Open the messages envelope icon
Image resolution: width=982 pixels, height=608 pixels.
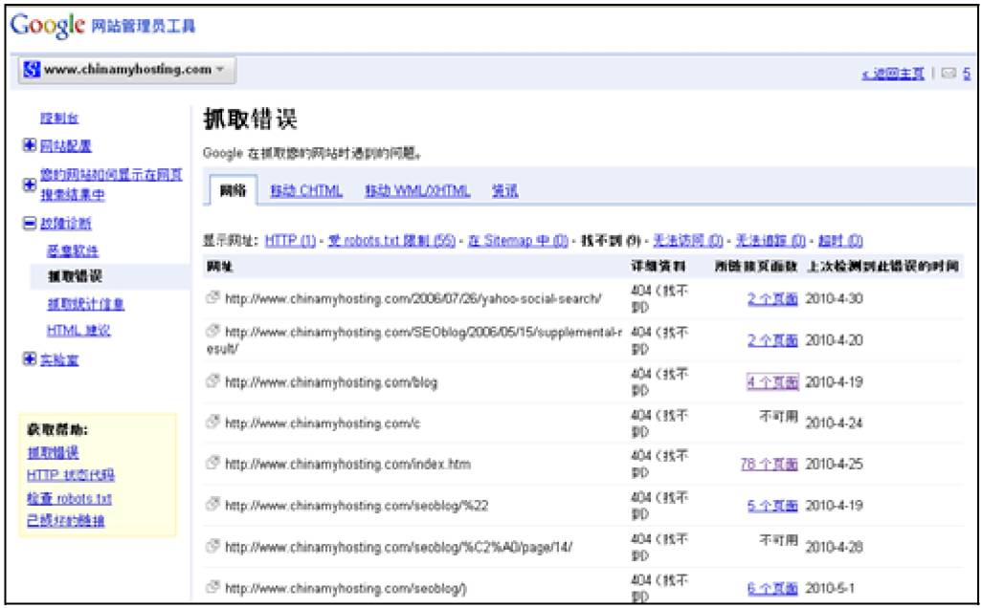(949, 74)
